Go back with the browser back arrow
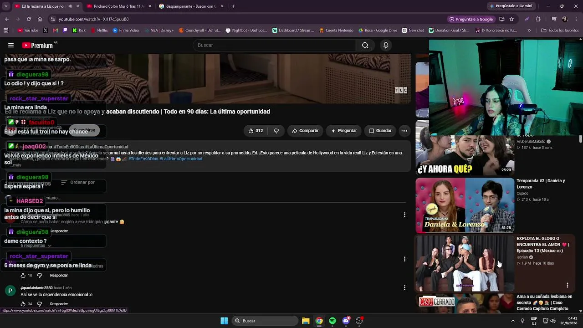The image size is (583, 328). tap(7, 19)
